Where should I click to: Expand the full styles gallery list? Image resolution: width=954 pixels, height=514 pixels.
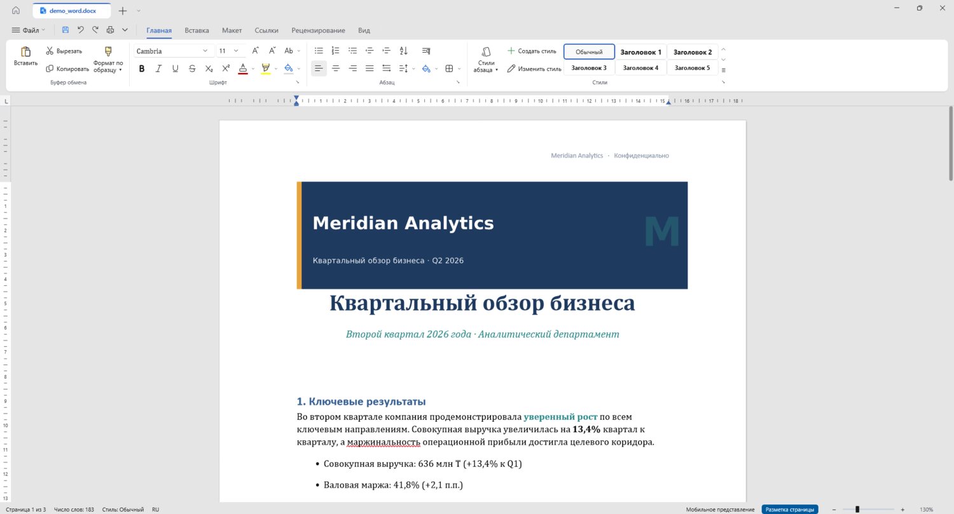click(723, 70)
